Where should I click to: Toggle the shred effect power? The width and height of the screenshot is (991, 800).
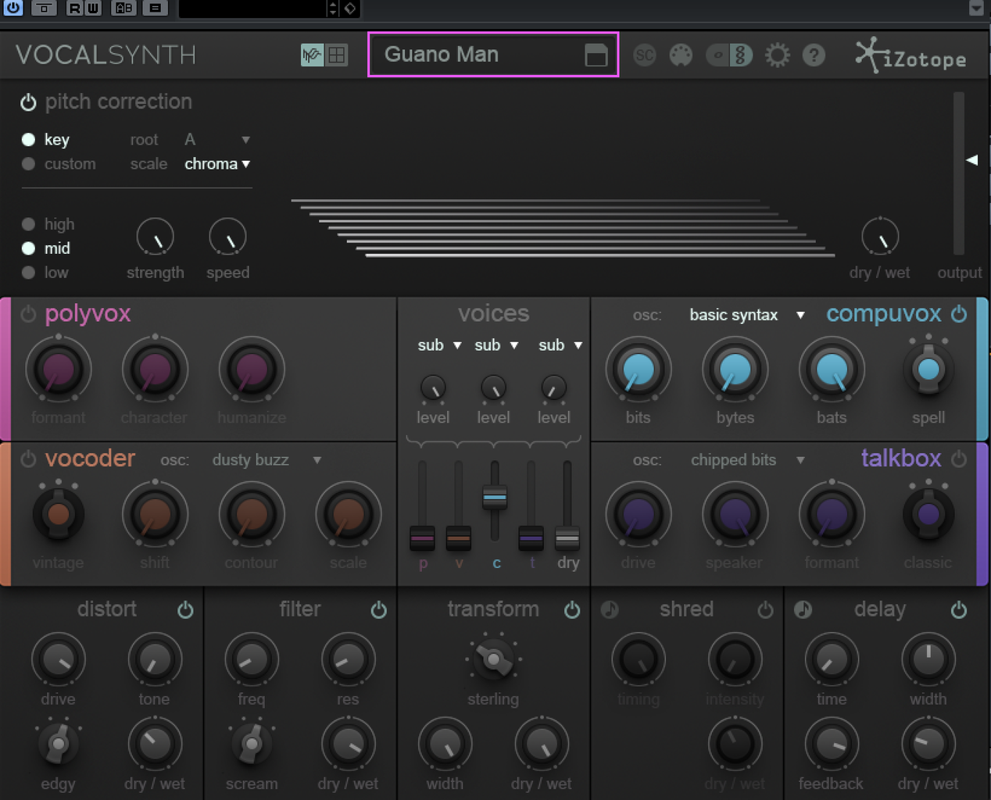click(766, 610)
